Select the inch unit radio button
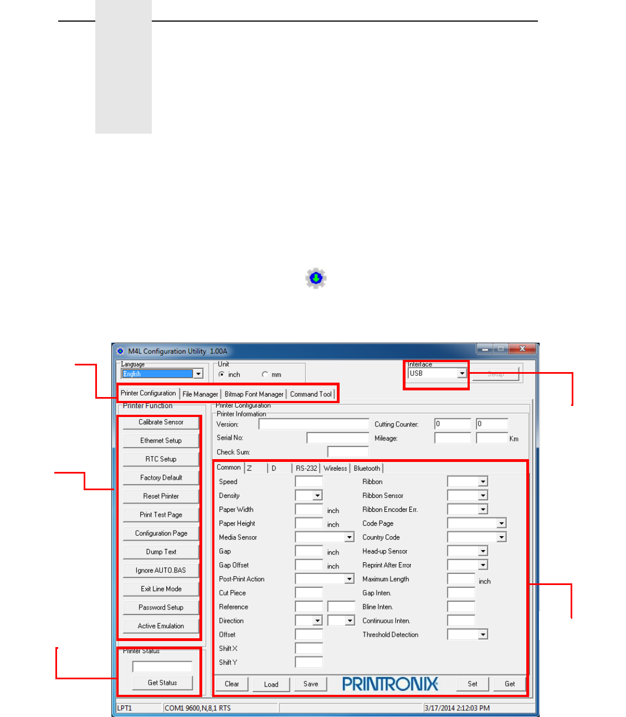626x717 pixels. point(222,375)
